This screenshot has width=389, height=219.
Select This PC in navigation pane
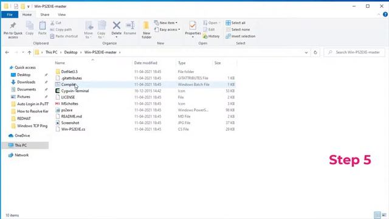(x=21, y=145)
